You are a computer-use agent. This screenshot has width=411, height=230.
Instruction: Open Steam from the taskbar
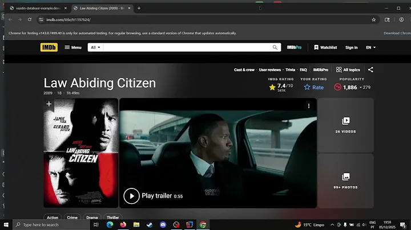(x=150, y=225)
